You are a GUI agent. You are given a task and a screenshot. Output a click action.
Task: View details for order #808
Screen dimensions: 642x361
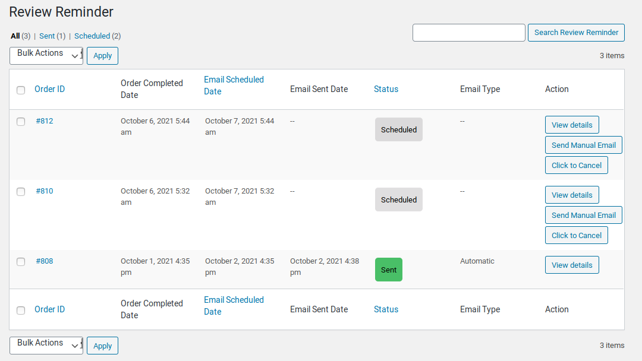click(571, 265)
